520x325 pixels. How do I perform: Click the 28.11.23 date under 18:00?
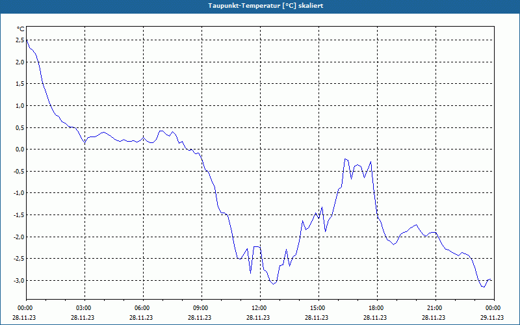pyautogui.click(x=375, y=317)
